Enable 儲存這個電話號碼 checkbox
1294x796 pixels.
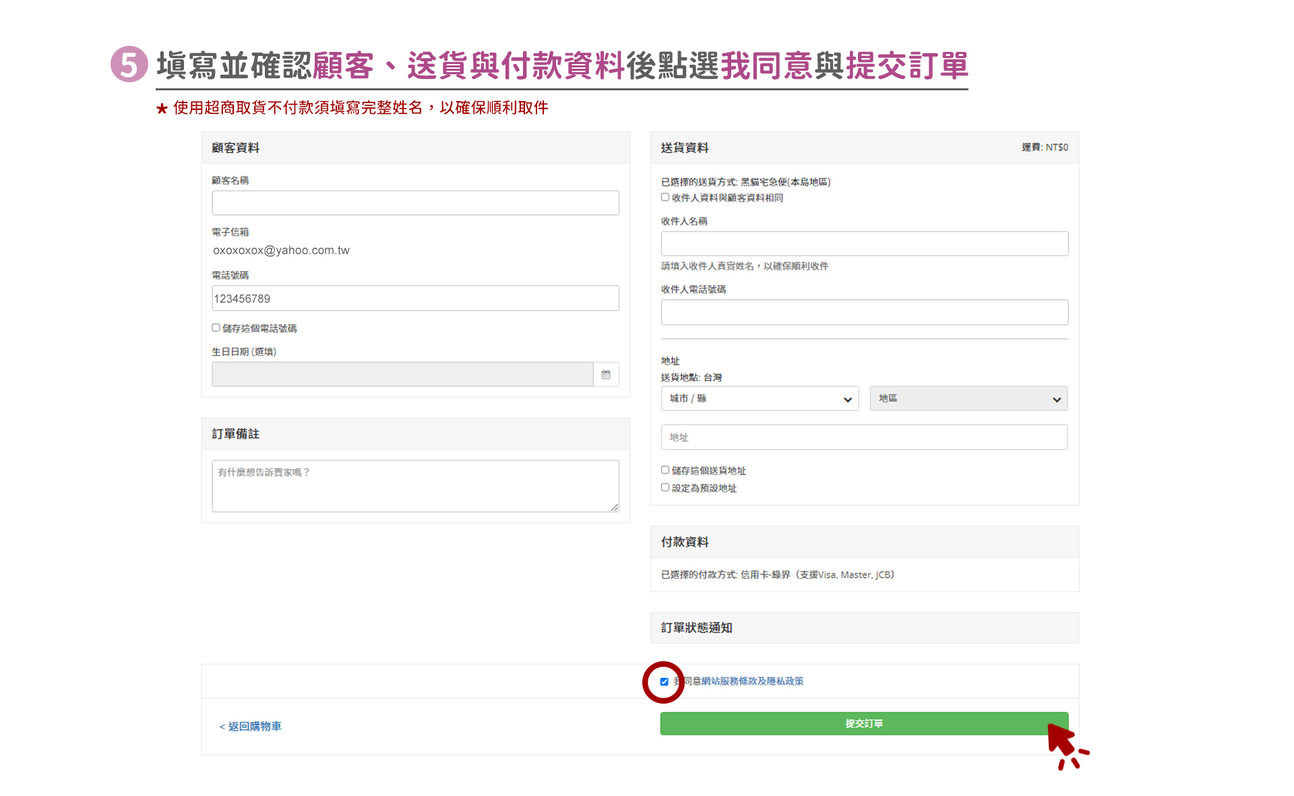216,328
